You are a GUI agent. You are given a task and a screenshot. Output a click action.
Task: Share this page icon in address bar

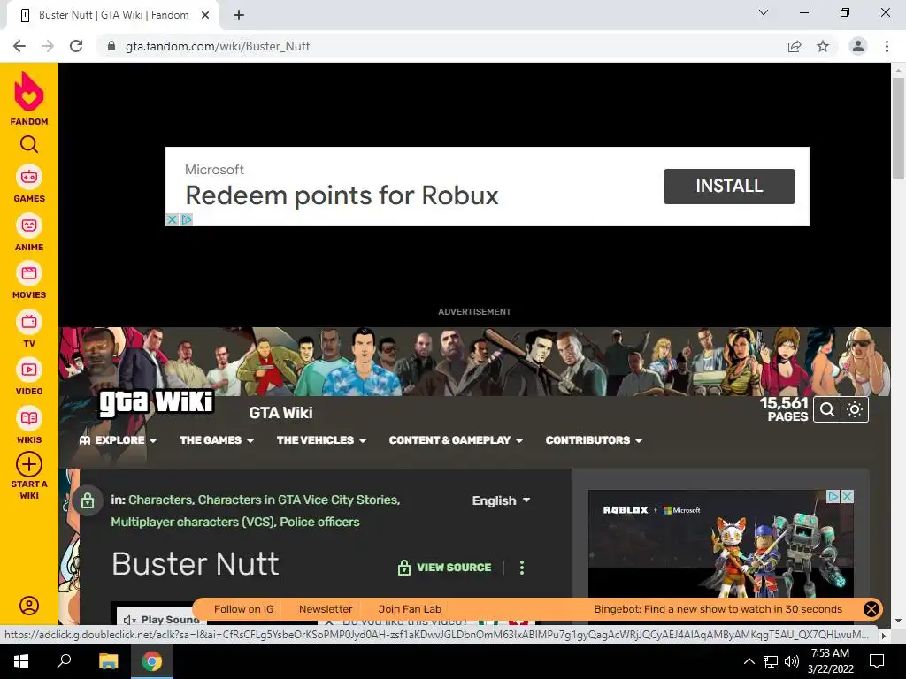pyautogui.click(x=795, y=46)
